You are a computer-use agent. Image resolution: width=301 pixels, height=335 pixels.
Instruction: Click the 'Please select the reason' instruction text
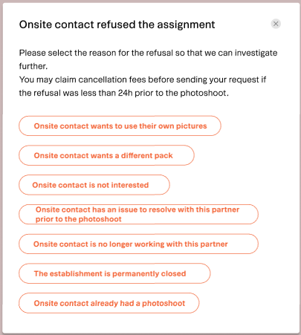[x=148, y=59]
